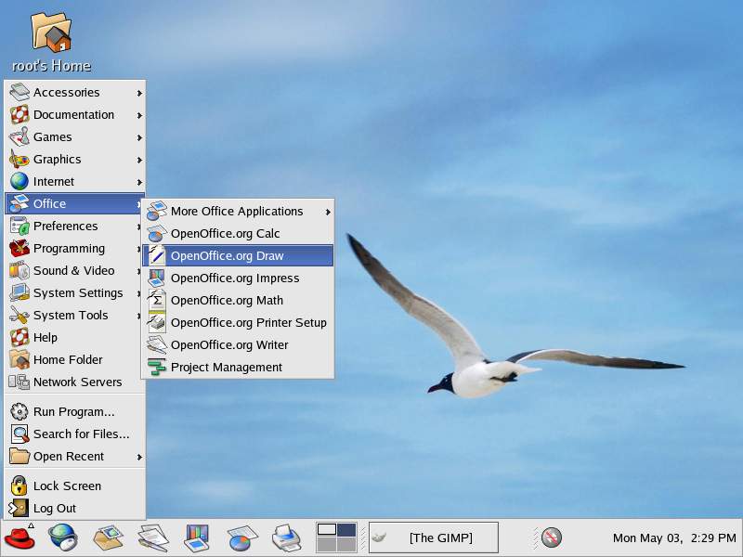The image size is (743, 557).
Task: Click the Log Out door icon
Action: (20, 508)
